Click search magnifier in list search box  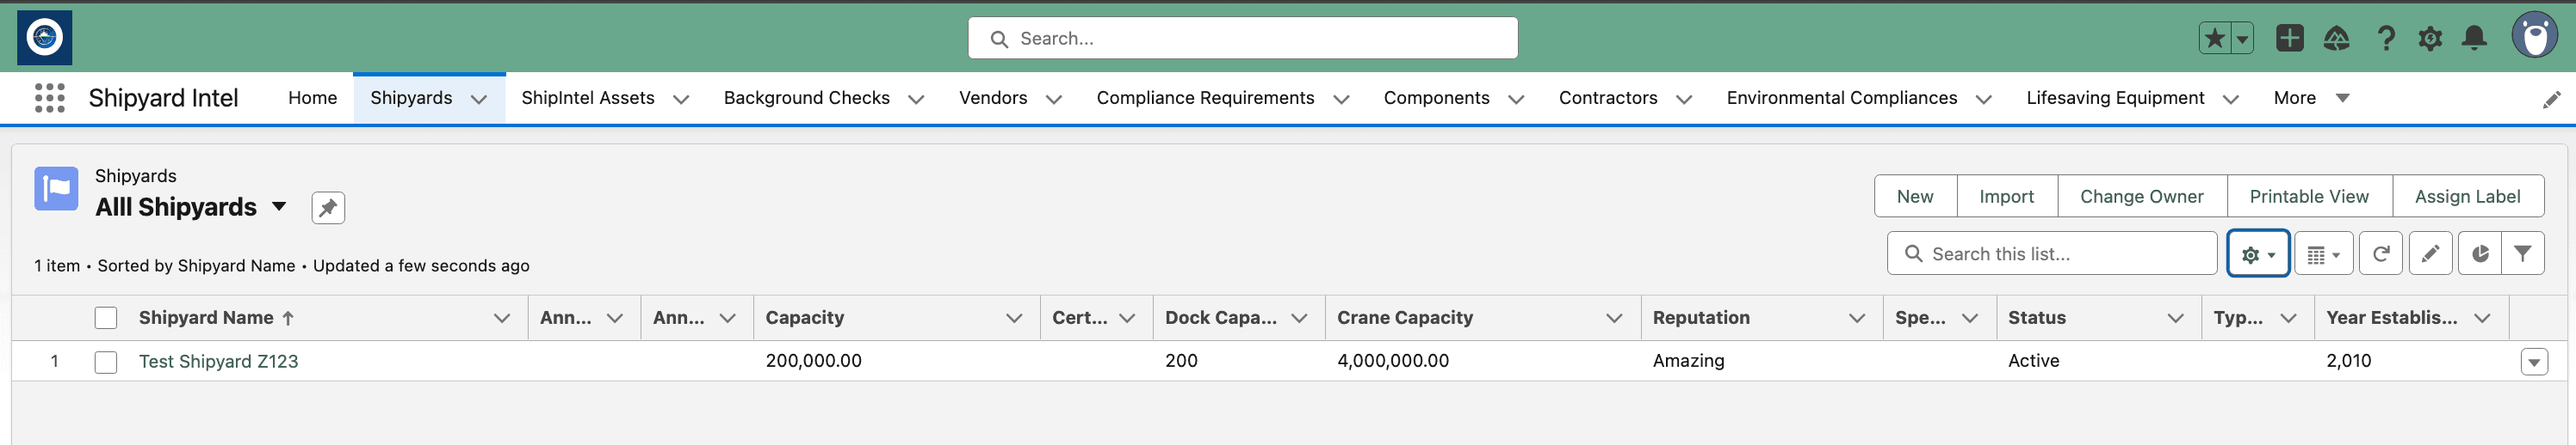tap(1913, 253)
